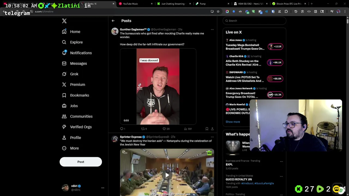Open browser extensions puzzle icon

tap(286, 11)
